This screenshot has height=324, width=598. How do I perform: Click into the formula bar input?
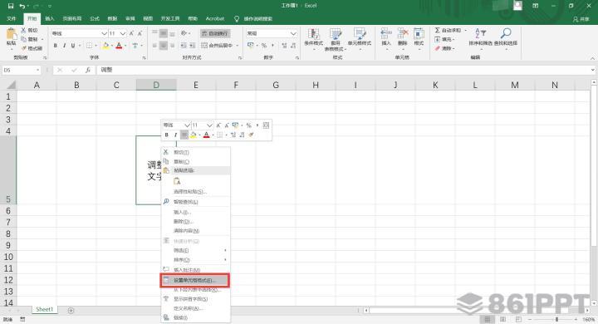pyautogui.click(x=342, y=70)
